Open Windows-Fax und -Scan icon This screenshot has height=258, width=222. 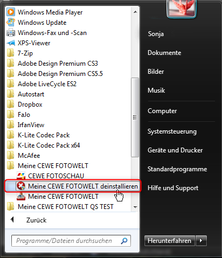pyautogui.click(x=11, y=33)
